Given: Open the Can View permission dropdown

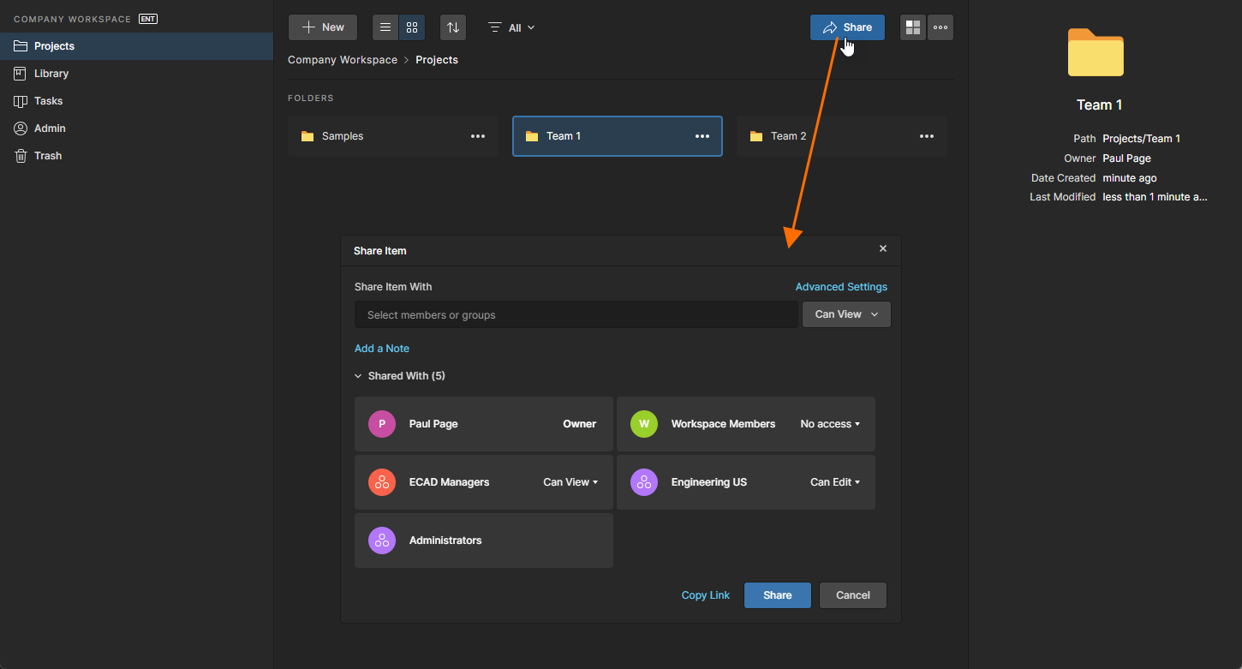Looking at the screenshot, I should tap(846, 314).
